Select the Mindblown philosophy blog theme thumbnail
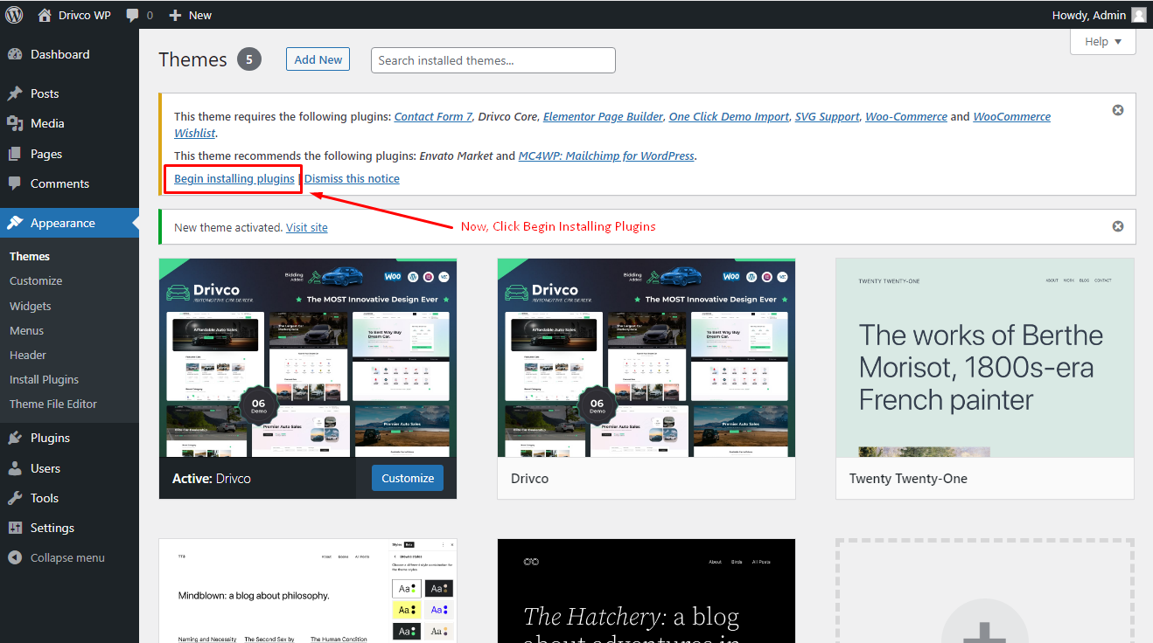 pos(308,591)
